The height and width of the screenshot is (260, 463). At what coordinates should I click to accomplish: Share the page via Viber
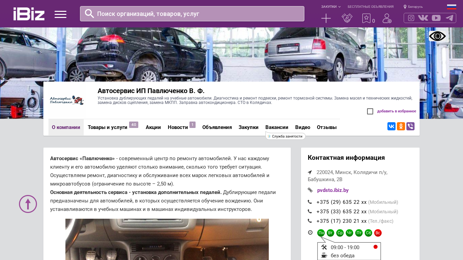410,126
